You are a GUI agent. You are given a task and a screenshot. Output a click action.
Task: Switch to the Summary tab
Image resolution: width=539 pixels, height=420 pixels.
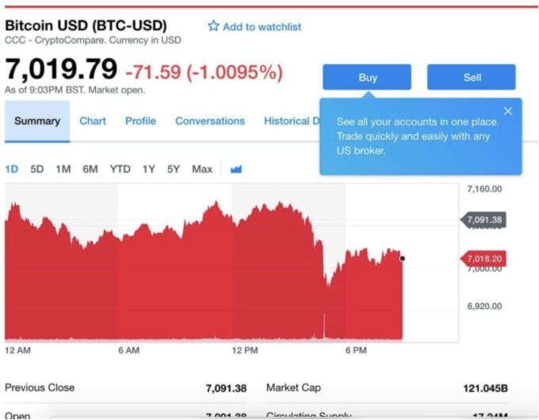(36, 121)
